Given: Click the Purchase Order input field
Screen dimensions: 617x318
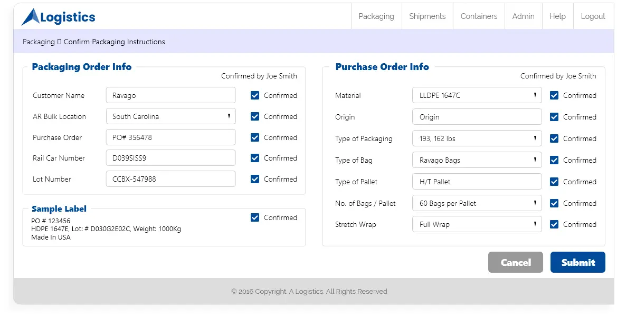Looking at the screenshot, I should [x=171, y=137].
